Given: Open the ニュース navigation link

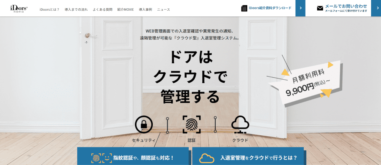Looking at the screenshot, I should click(x=163, y=10).
